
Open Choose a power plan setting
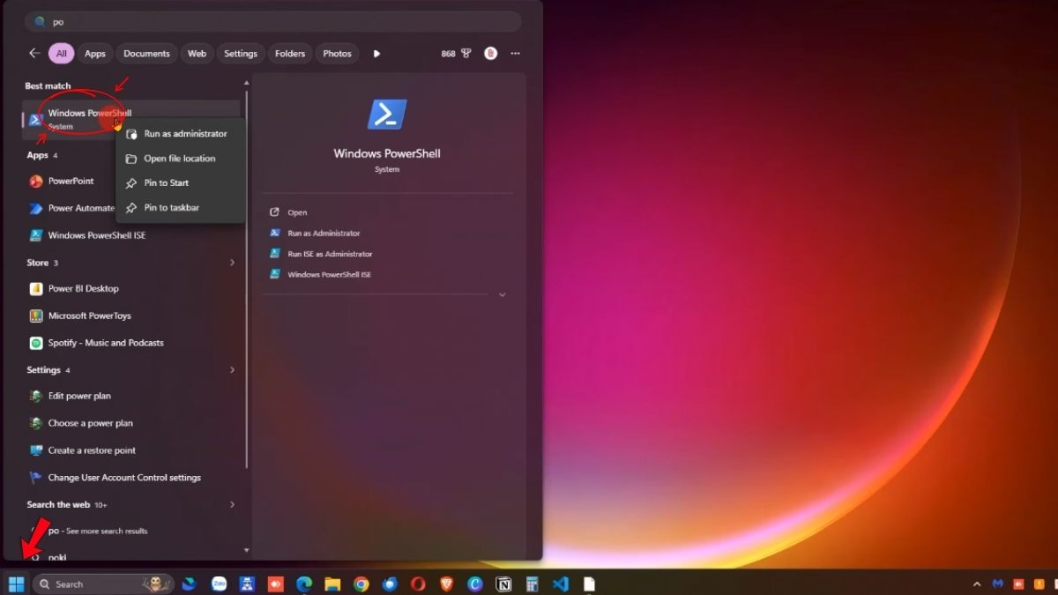tap(132, 423)
